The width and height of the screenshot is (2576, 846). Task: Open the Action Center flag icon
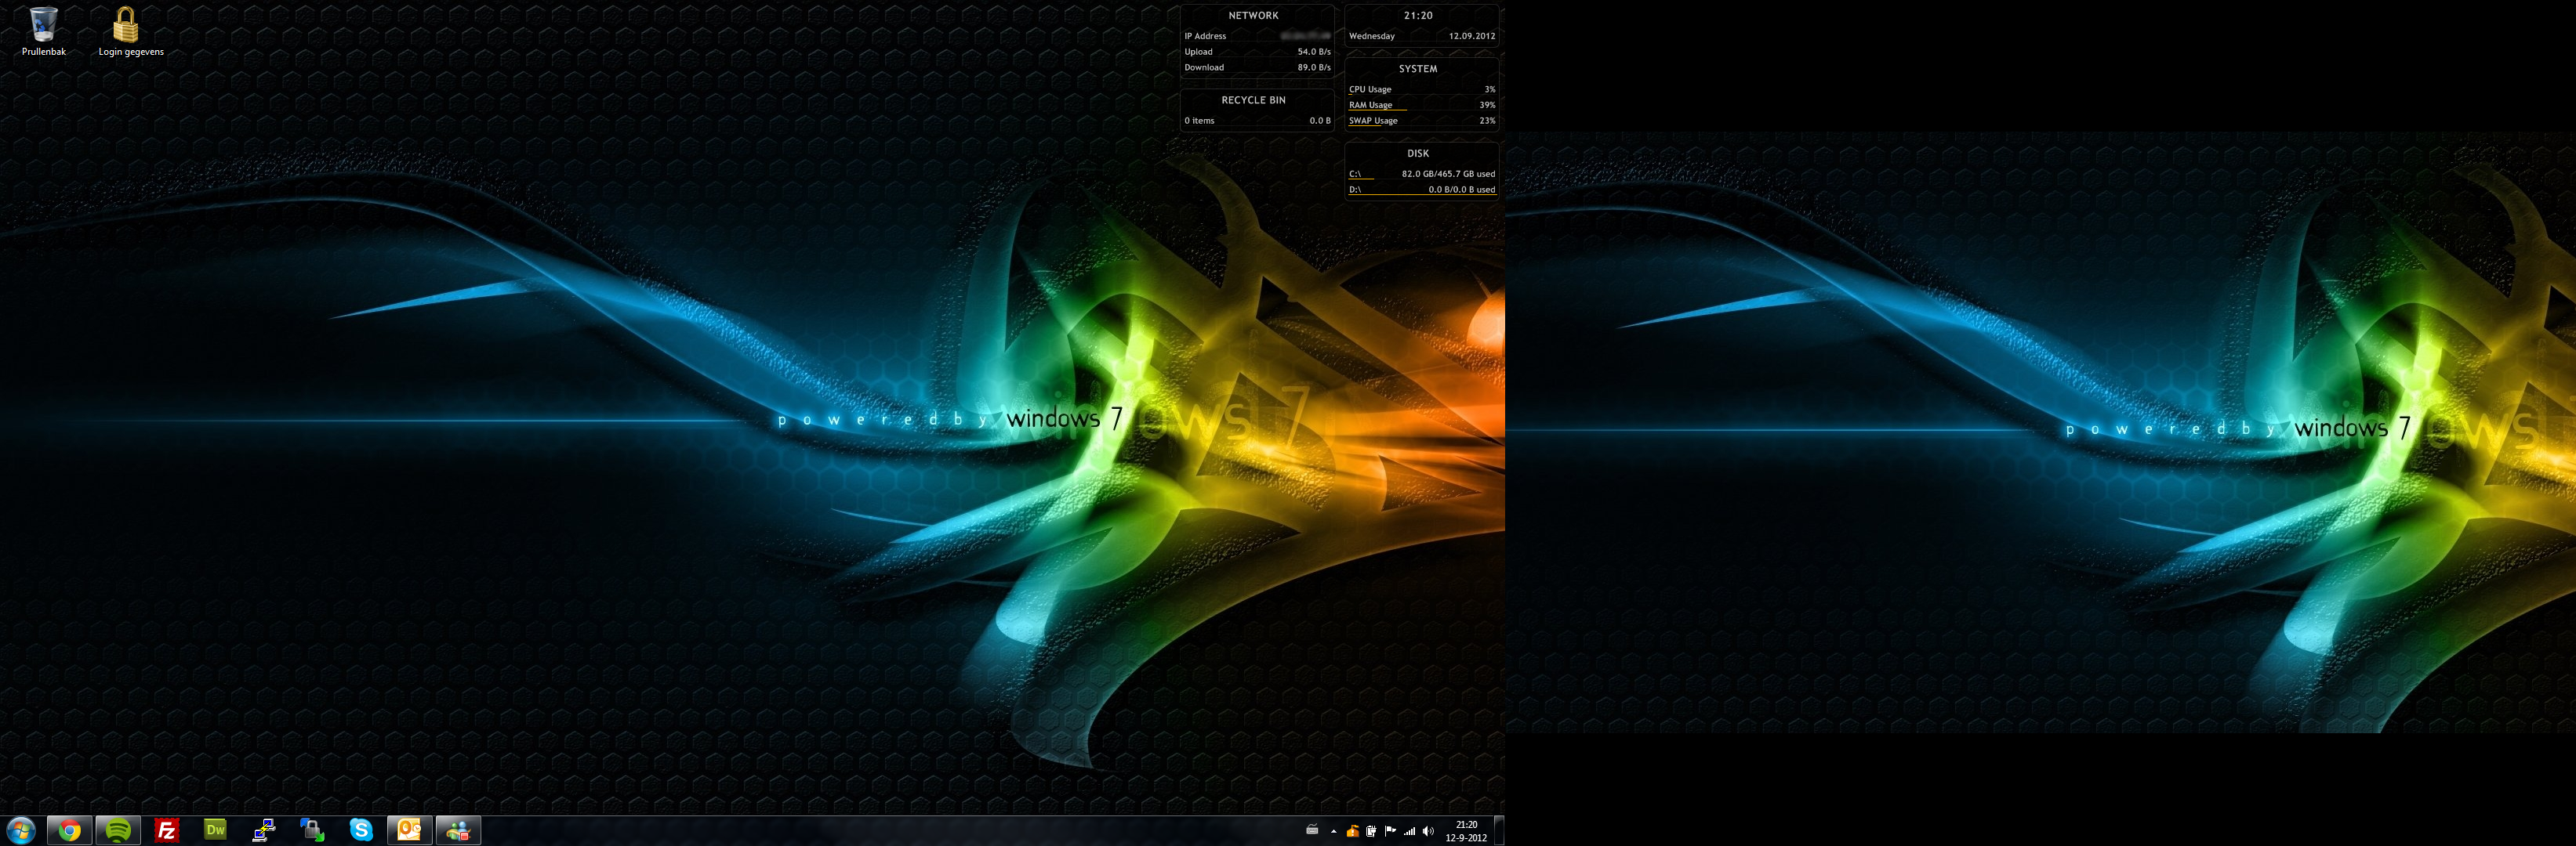1390,831
